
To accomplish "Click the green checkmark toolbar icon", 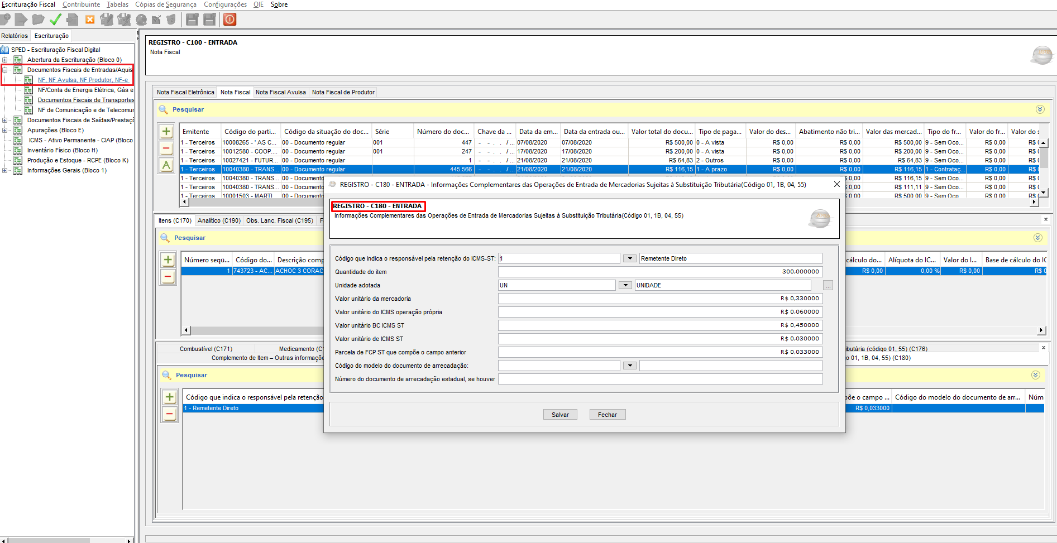I will click(55, 20).
